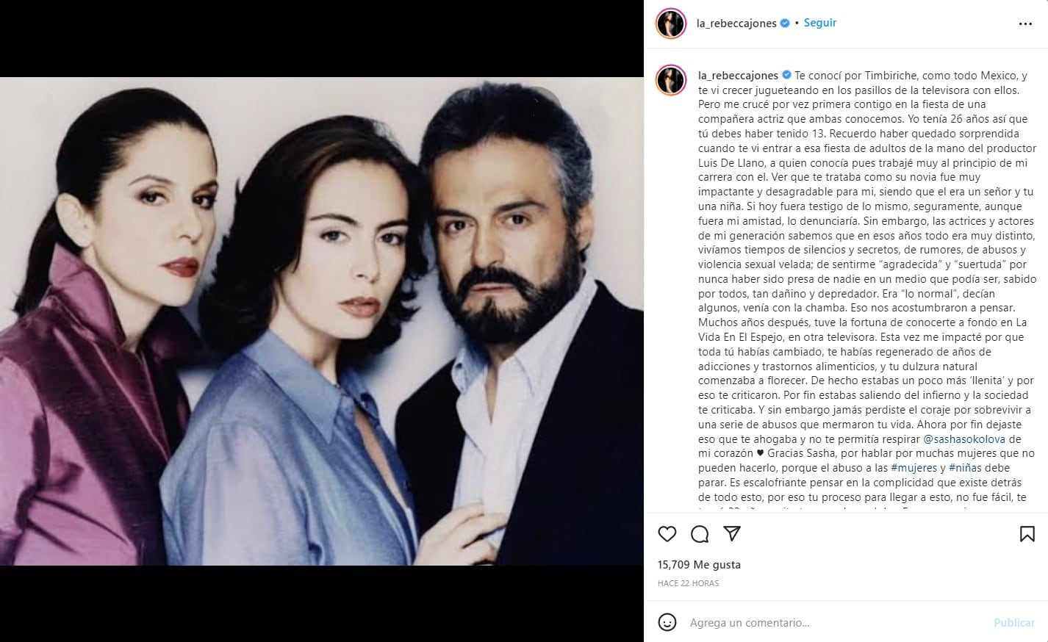
Task: Share the post with the paper plane icon
Action: coord(732,534)
